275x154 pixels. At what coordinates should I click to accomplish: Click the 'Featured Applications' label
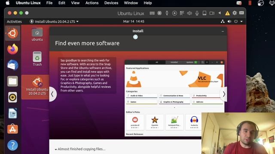[137, 68]
